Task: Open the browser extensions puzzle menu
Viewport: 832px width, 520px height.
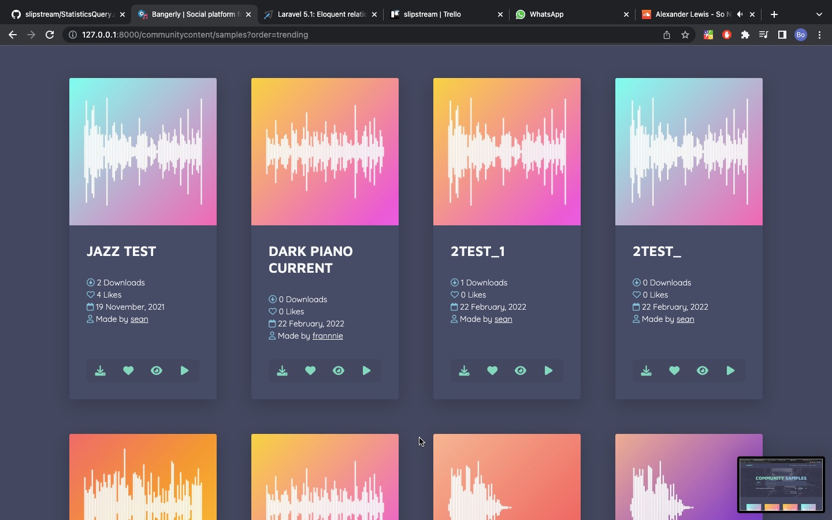Action: pos(745,35)
